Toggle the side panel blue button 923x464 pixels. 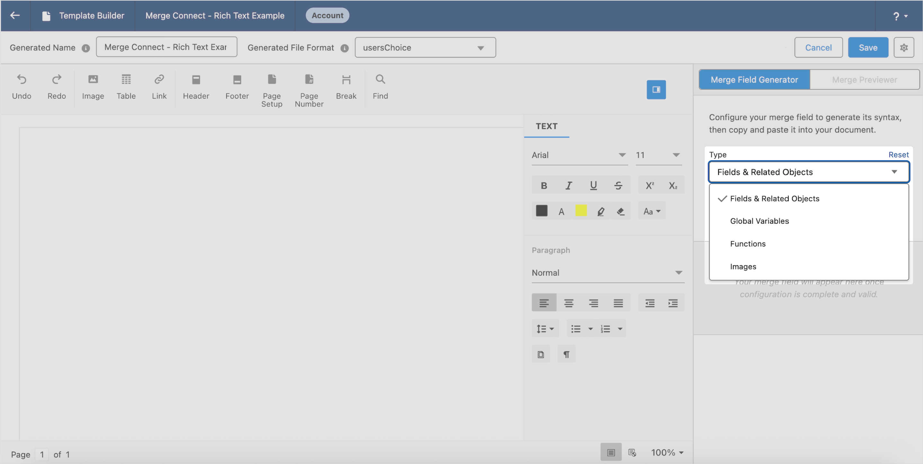pos(656,90)
